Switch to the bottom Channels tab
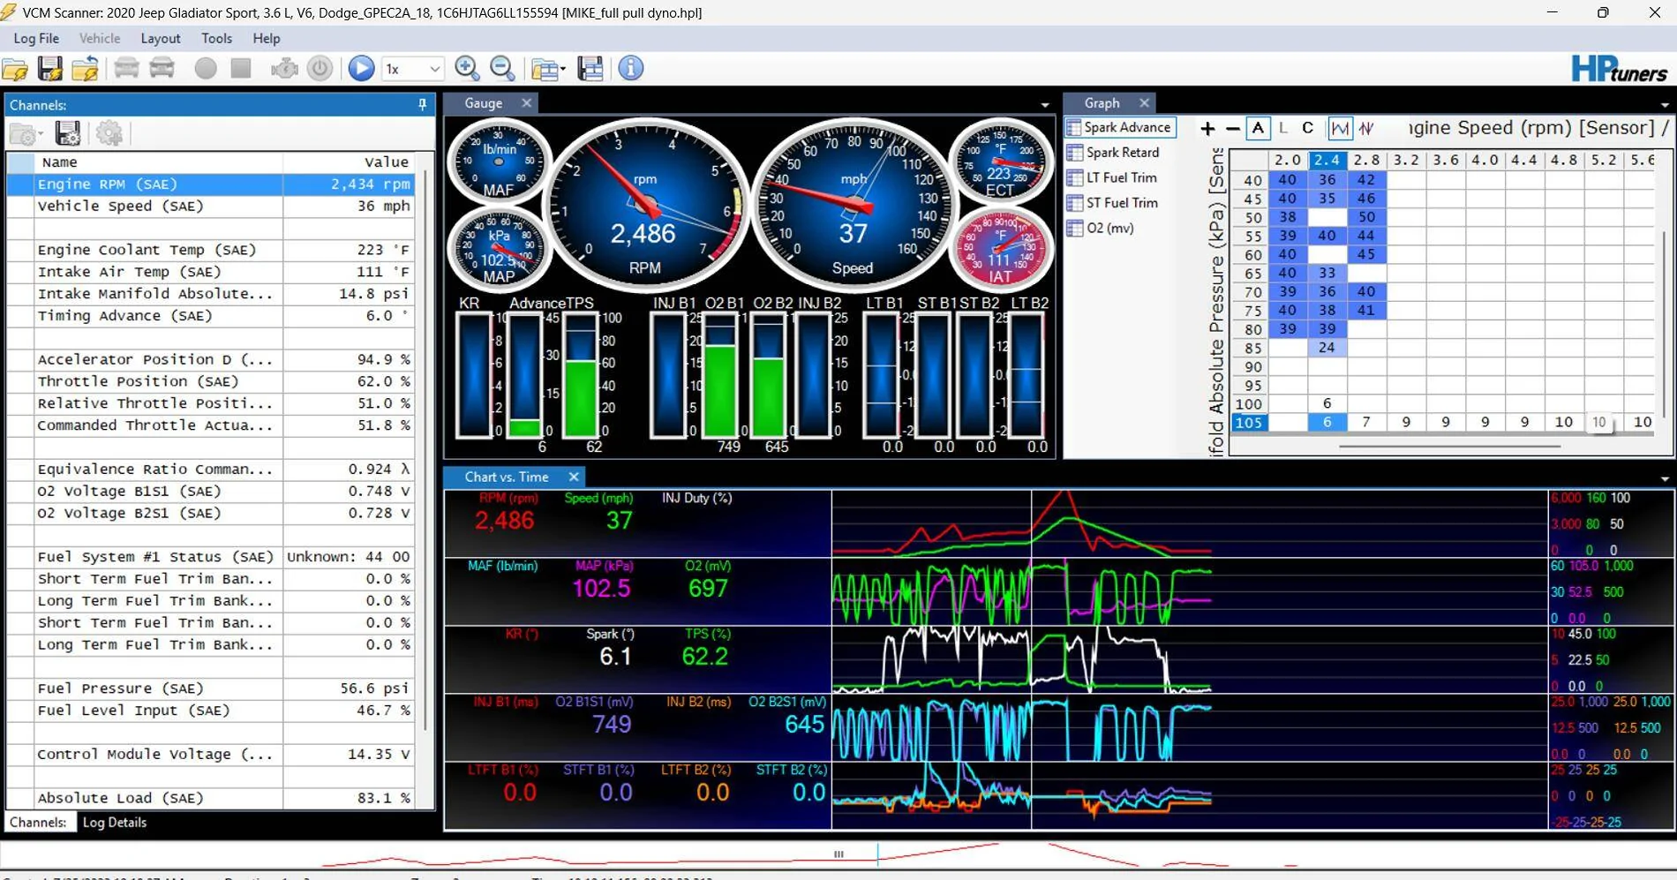Viewport: 1677px width, 880px height. 38,823
